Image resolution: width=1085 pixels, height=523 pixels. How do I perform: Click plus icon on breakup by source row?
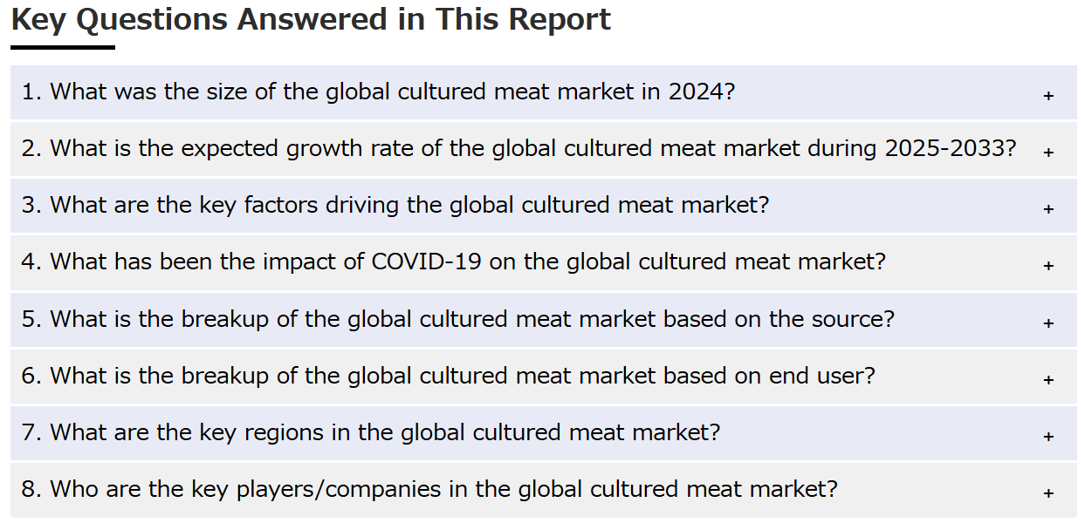coord(1048,323)
